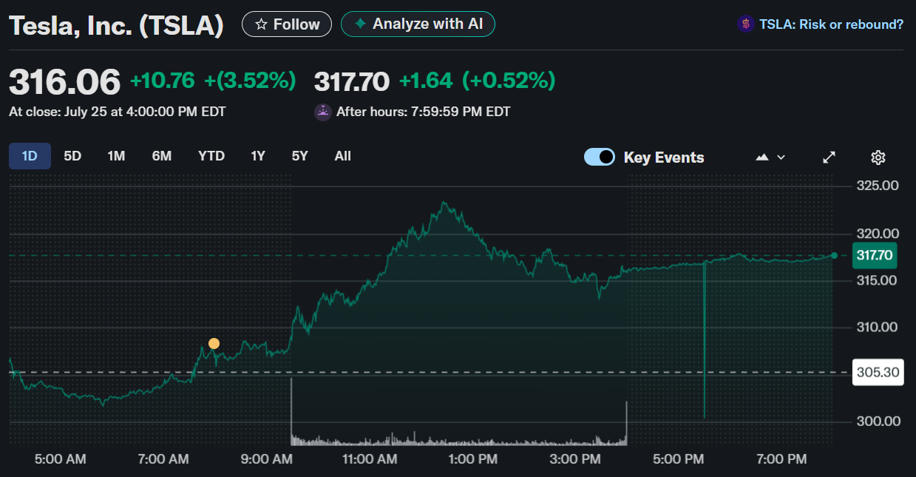Click the 7:00 AM time axis label
916x477 pixels.
tap(163, 459)
